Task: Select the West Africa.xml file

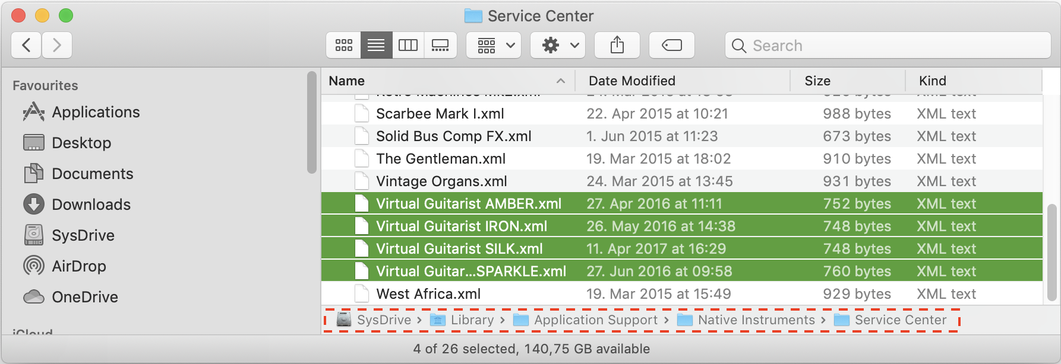Action: pyautogui.click(x=681, y=294)
